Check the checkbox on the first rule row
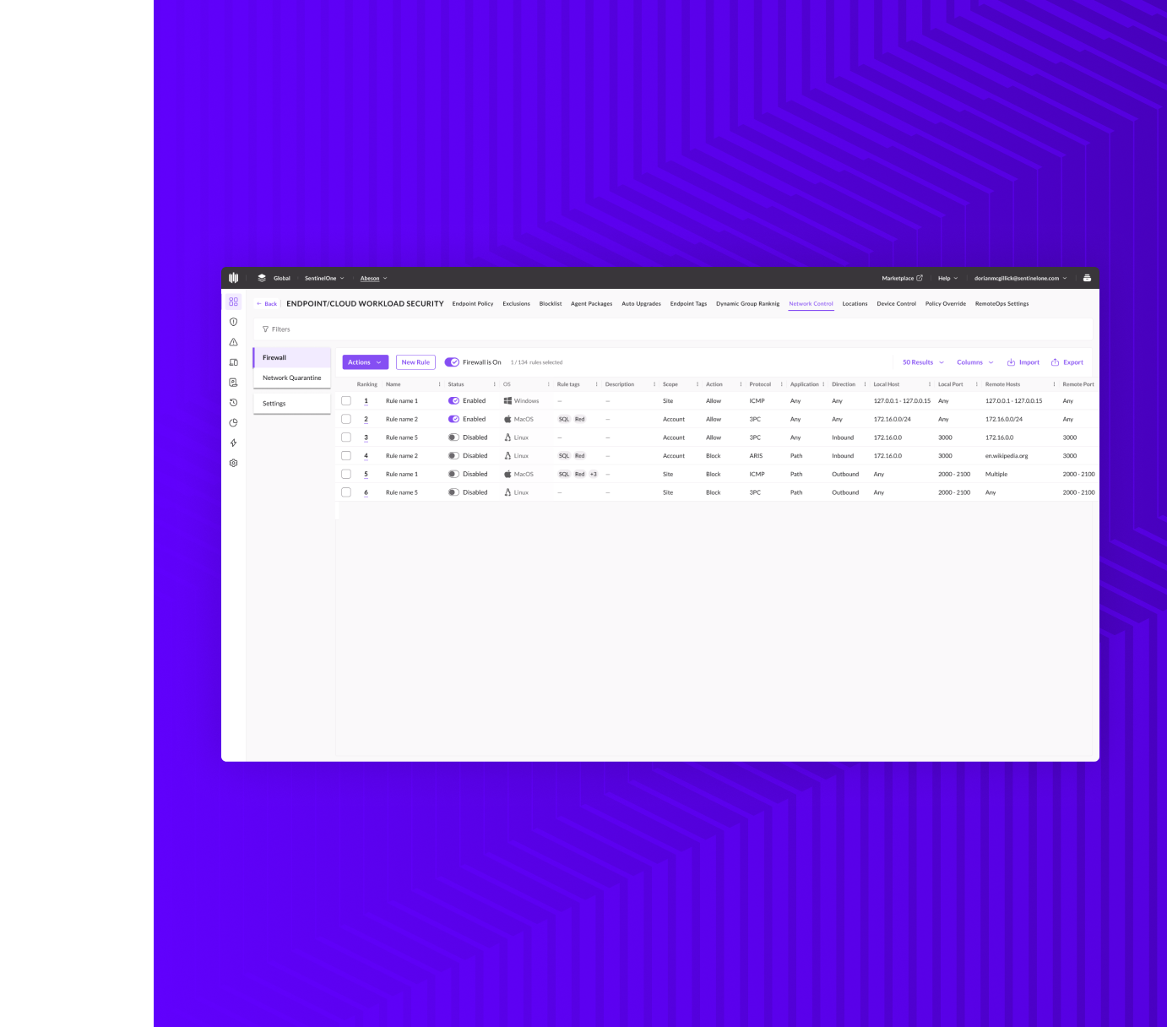Screen dimensions: 1167x1027 coord(346,400)
